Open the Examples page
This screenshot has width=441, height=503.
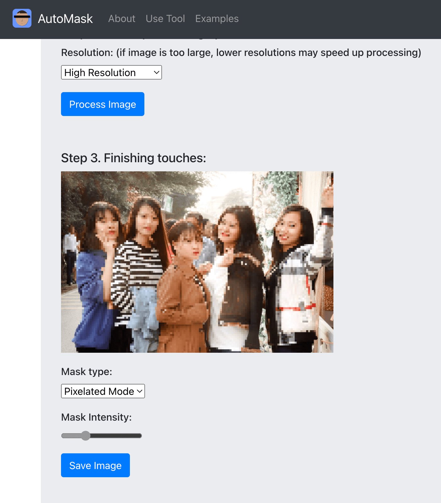click(x=217, y=19)
